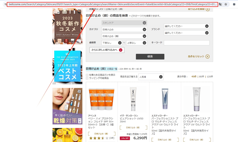Click the キーワード input field
The height and width of the screenshot is (142, 238).
point(187,43)
